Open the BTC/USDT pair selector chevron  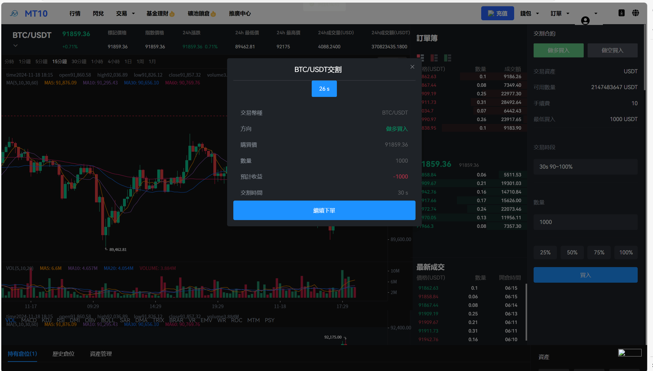(15, 45)
